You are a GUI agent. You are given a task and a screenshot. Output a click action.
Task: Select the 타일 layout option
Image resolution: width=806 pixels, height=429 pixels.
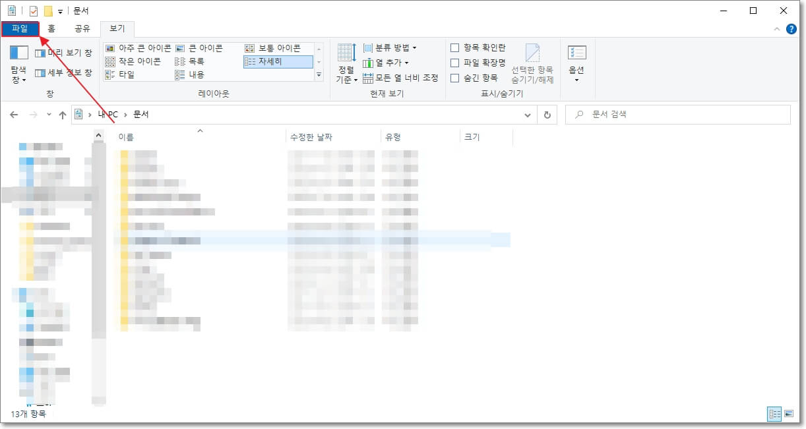coord(125,73)
